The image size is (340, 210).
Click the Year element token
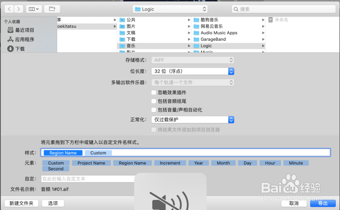(199, 163)
